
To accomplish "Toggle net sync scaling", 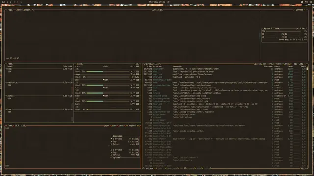I will [x=107, y=126].
